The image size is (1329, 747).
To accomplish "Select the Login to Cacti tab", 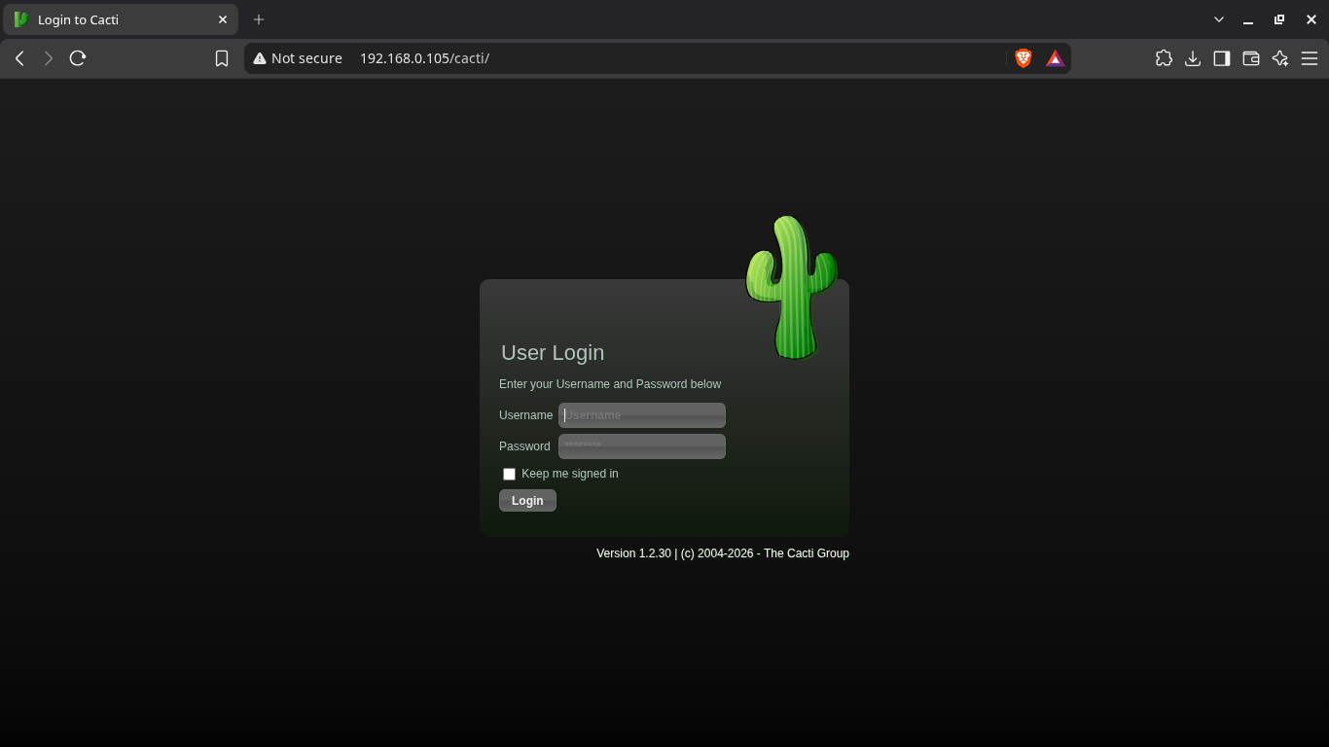I will 121,19.
